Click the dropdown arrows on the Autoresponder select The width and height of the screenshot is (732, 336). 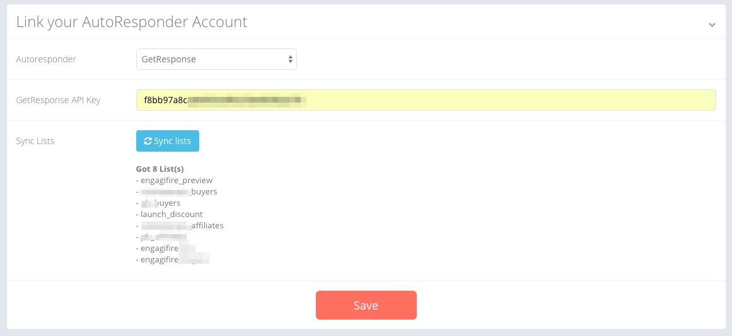coord(290,59)
